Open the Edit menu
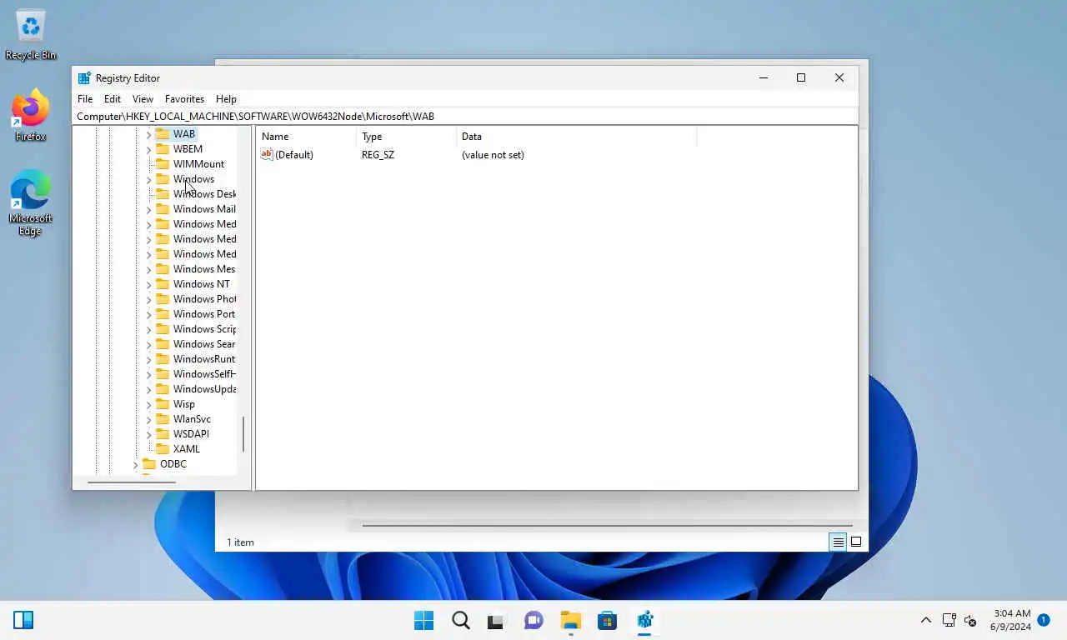Screen dimensions: 1067x640 pyautogui.click(x=113, y=98)
